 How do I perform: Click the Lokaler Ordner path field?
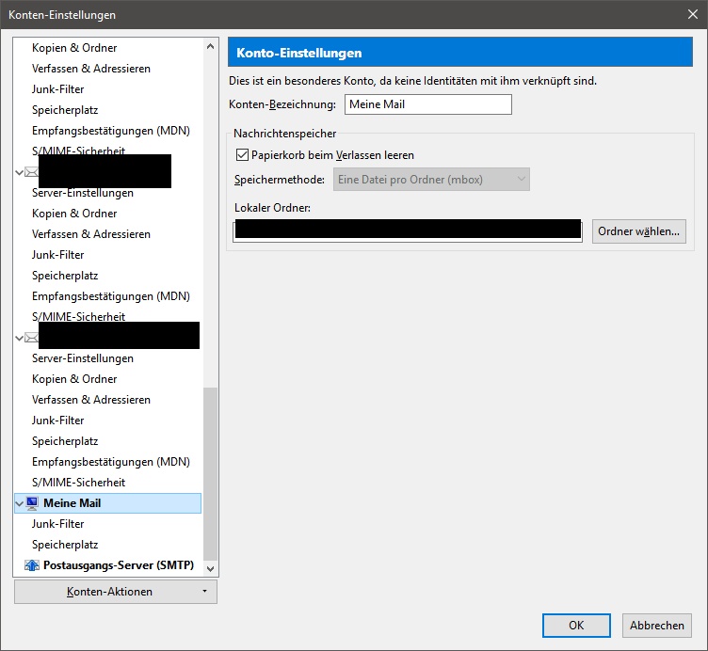[x=408, y=231]
